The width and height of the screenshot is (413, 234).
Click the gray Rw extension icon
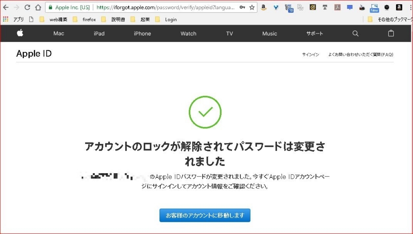point(300,7)
